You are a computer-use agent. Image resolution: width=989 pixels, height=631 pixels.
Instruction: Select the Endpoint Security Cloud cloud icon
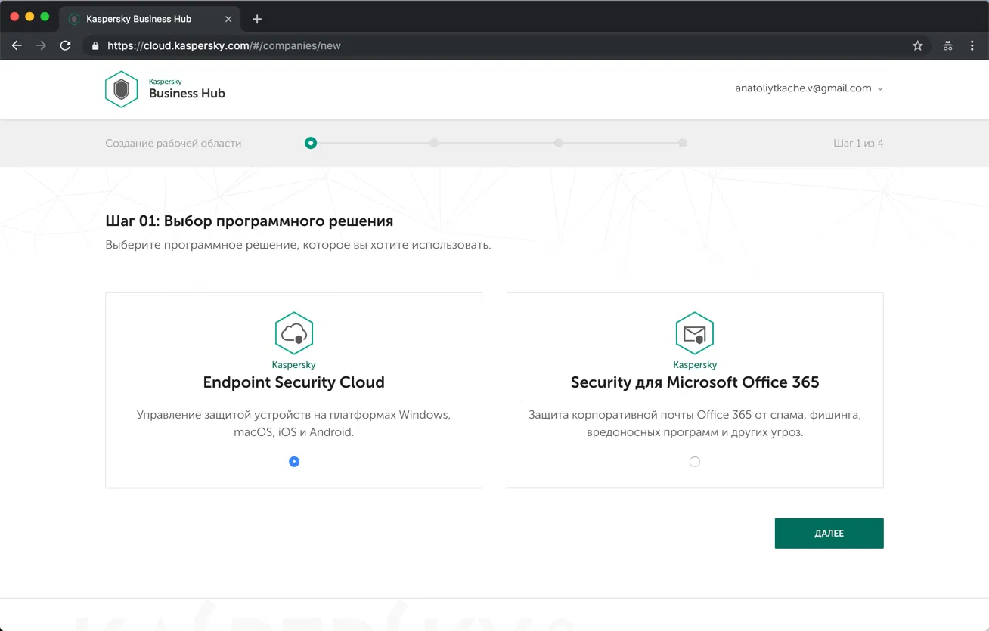[293, 333]
